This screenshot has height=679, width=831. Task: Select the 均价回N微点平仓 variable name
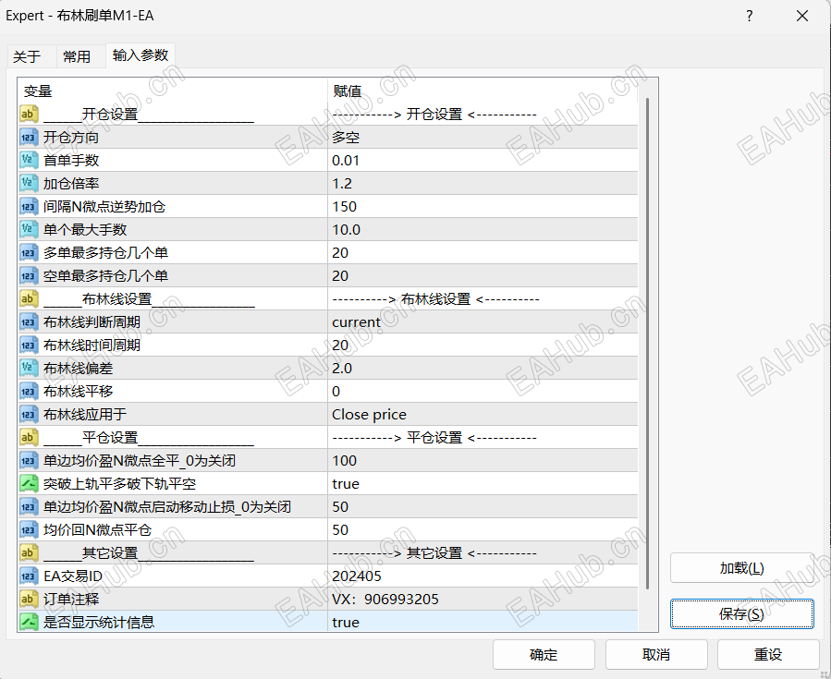point(97,529)
